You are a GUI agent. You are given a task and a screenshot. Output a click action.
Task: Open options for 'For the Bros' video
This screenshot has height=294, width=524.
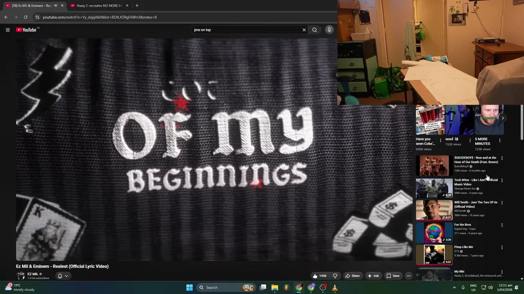click(x=502, y=225)
